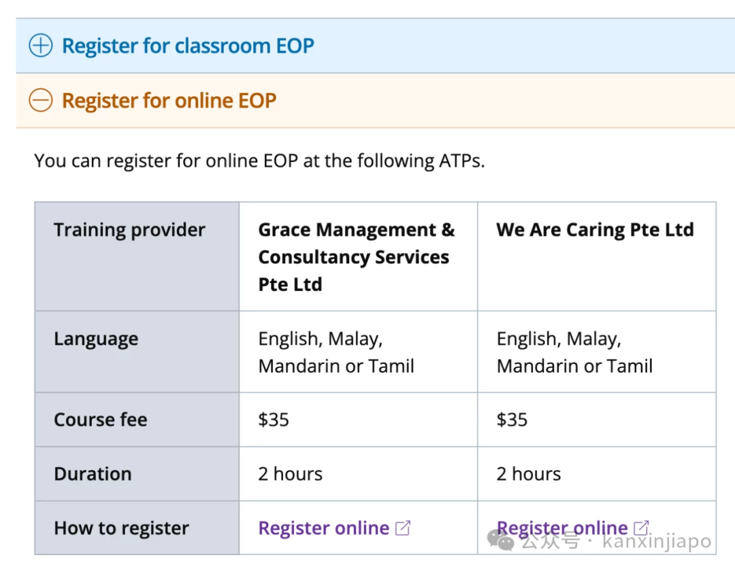Open We Are Caring Register online link

pyautogui.click(x=562, y=529)
